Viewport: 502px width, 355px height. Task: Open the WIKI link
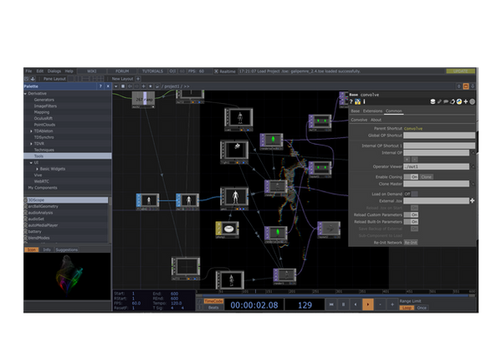(91, 71)
